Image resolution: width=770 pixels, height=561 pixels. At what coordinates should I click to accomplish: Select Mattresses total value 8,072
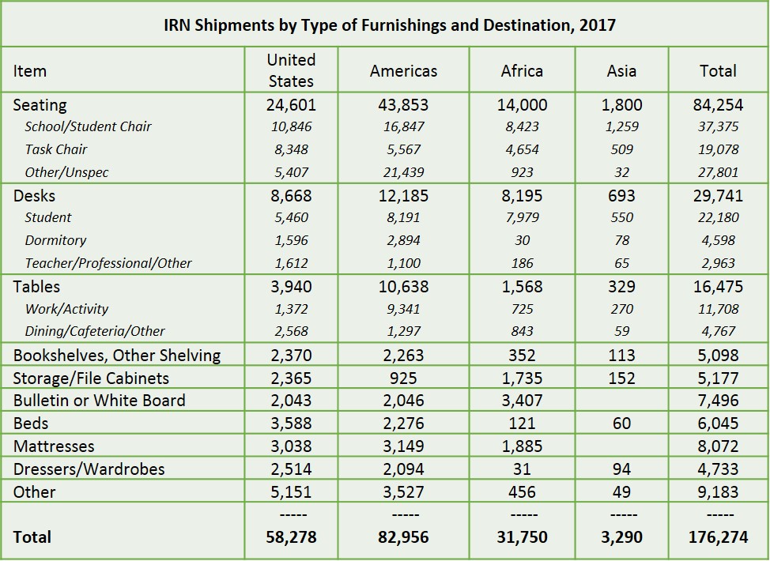coord(719,446)
